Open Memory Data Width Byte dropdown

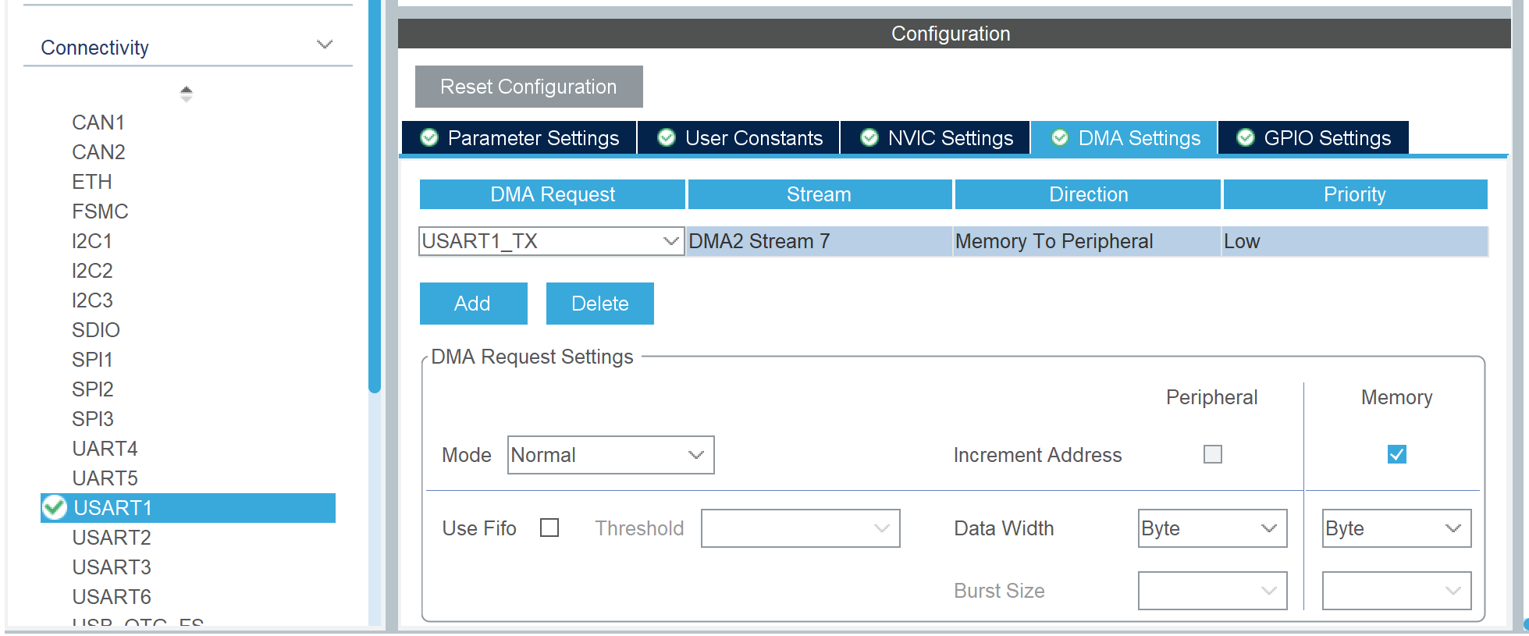pyautogui.click(x=1396, y=528)
